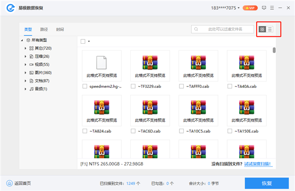Click the app logo in title bar

coord(11,8)
